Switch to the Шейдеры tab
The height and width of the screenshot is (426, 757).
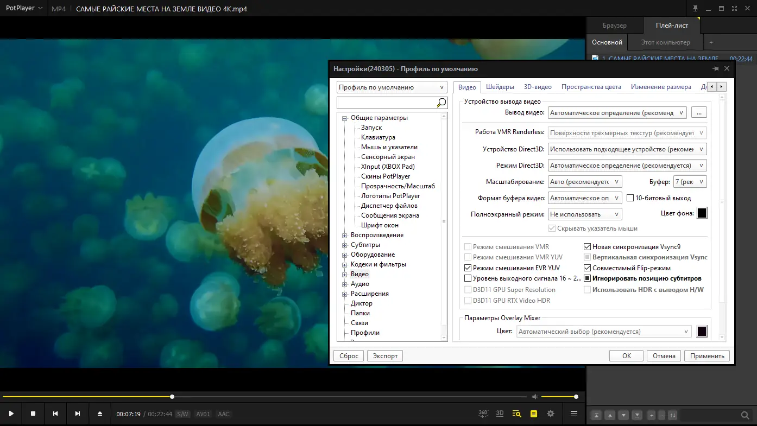(x=500, y=87)
